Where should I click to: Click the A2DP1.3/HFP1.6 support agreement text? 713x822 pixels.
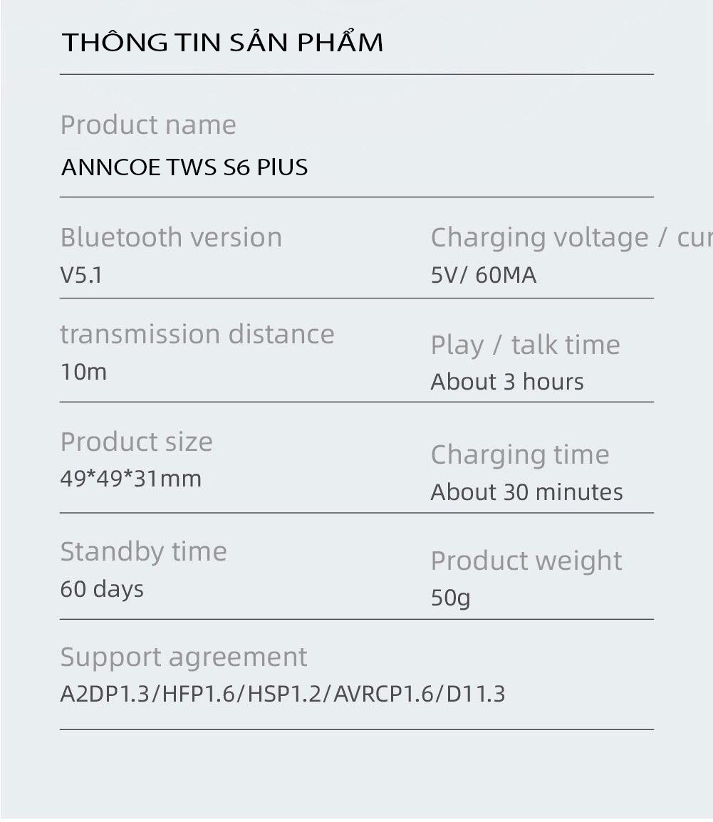(x=283, y=694)
